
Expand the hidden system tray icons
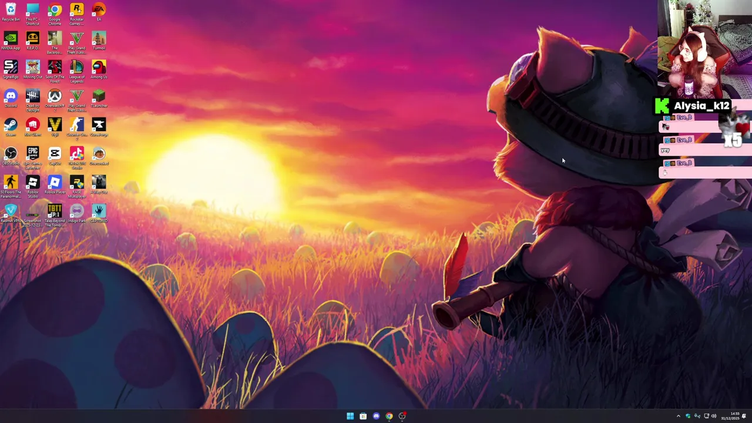[x=678, y=416]
